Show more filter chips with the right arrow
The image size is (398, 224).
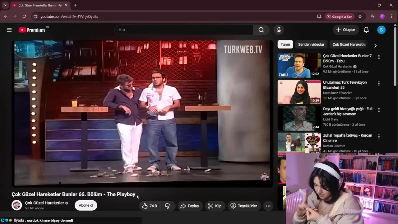(375, 46)
